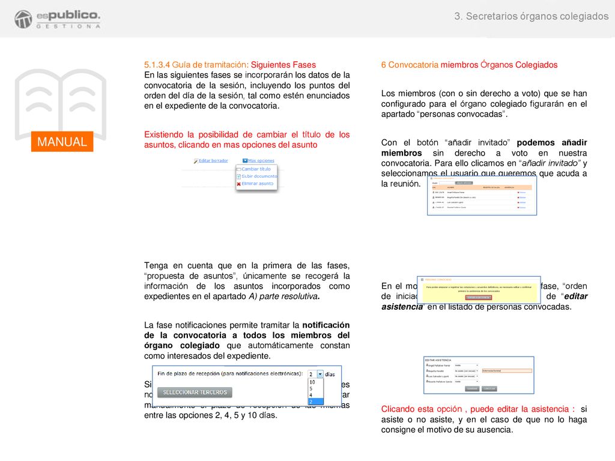Screen dimensions: 615x461
Task: Click the upload icon beside Subir documento
Action: tap(238, 176)
